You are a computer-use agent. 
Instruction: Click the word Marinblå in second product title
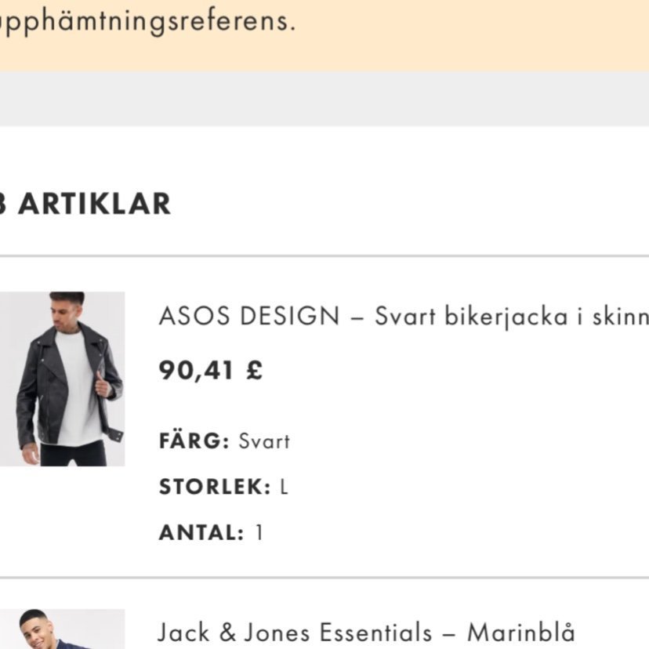(521, 632)
